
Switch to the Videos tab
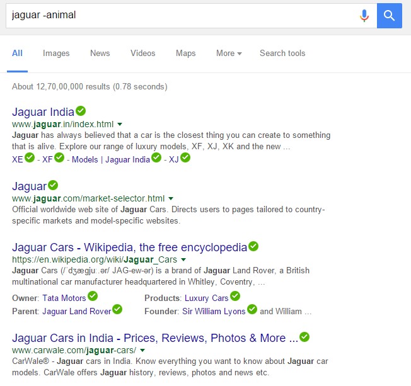143,53
